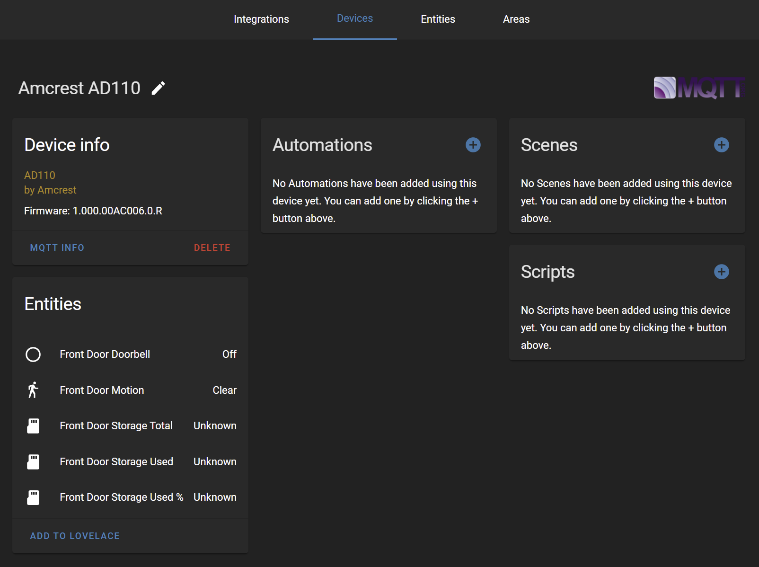Click the SD card icon for Front Door Storage Total
The image size is (759, 567).
coord(33,426)
